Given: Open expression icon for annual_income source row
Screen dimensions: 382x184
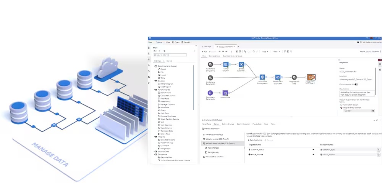Looking at the screenshot, I should coord(379,155).
